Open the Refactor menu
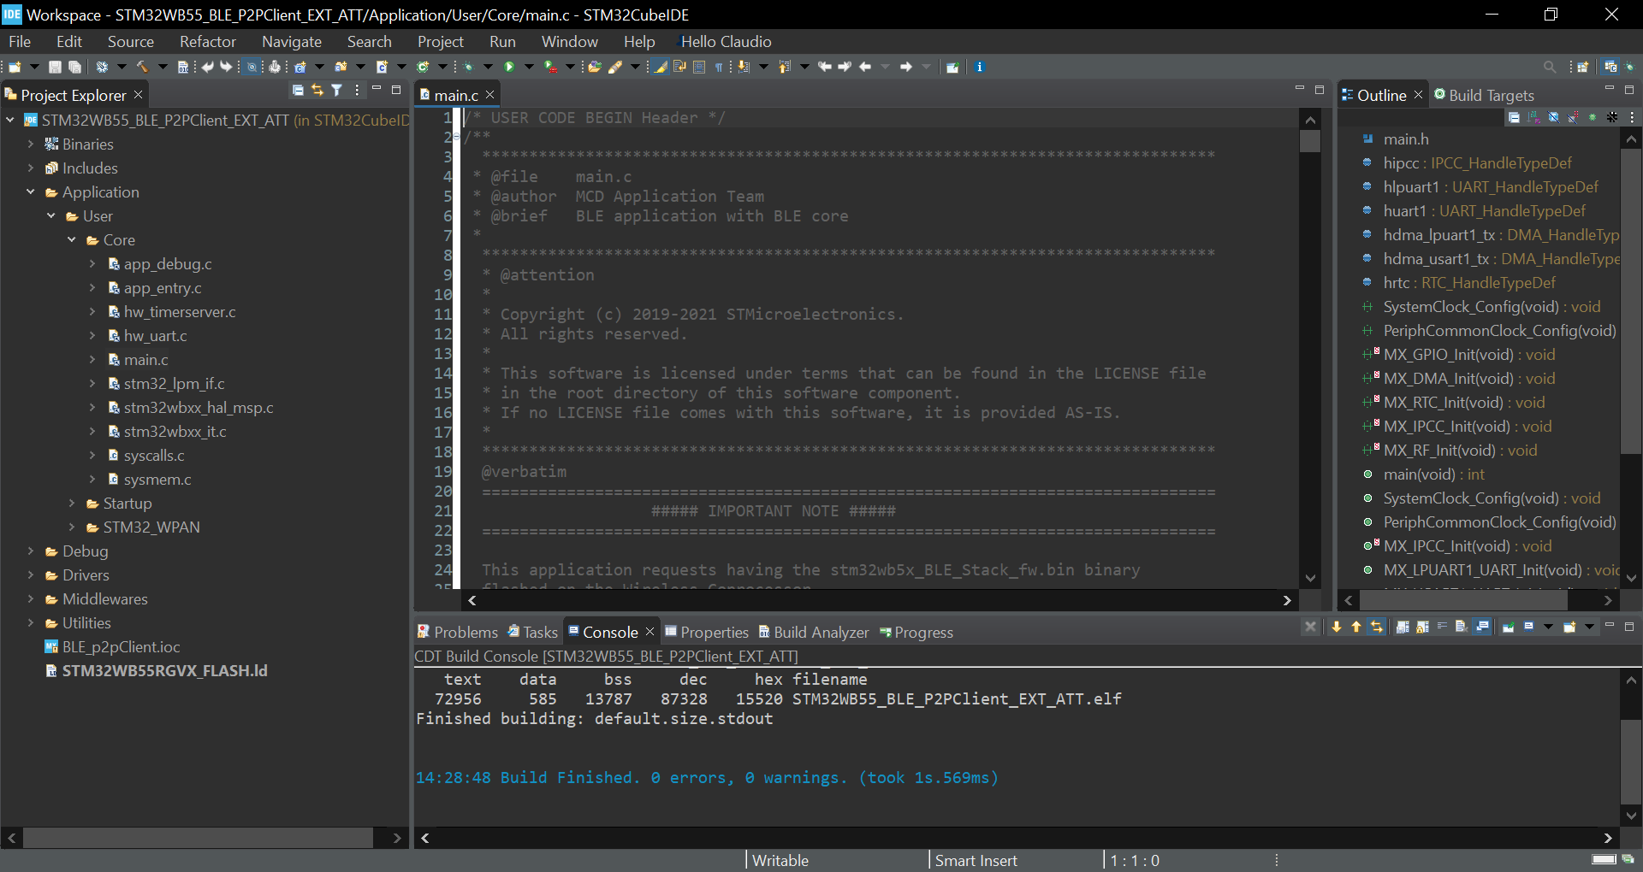This screenshot has height=872, width=1643. (x=207, y=41)
